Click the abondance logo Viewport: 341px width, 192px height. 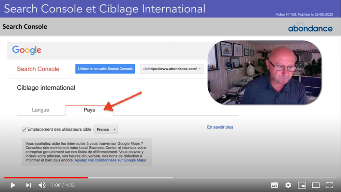point(310,27)
